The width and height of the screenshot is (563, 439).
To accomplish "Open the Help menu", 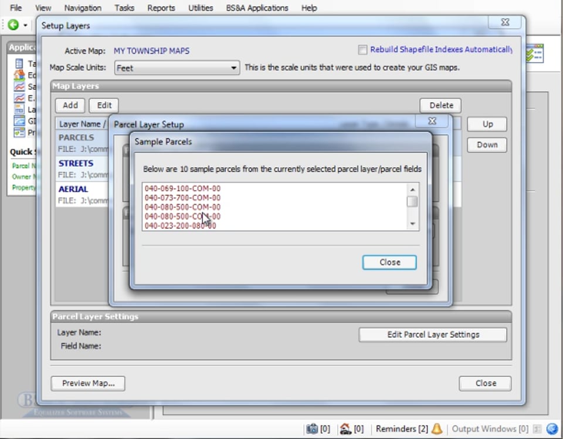I will 309,8.
